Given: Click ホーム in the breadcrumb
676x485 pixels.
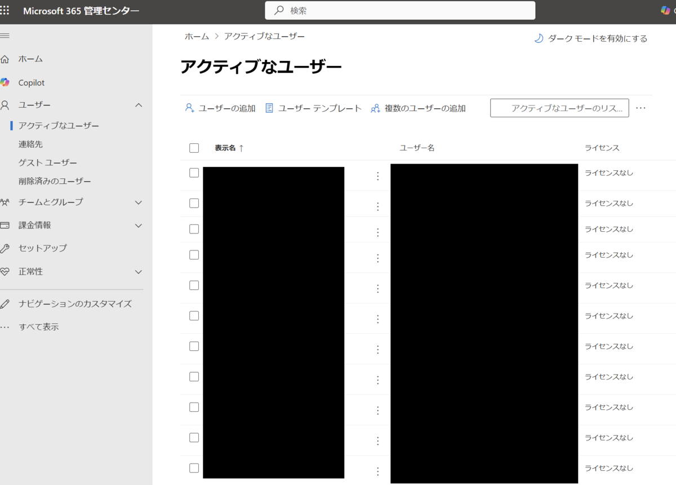Looking at the screenshot, I should click(x=197, y=36).
